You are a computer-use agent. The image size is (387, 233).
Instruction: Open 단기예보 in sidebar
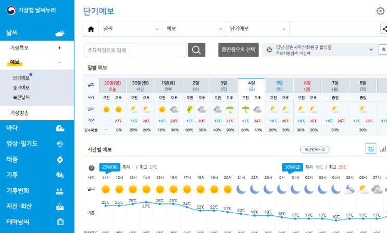(x=21, y=77)
